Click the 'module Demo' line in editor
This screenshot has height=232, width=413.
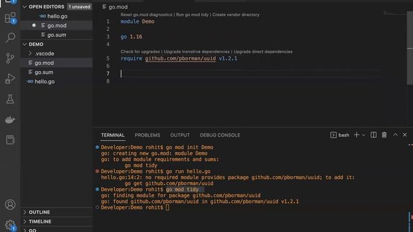click(x=137, y=21)
